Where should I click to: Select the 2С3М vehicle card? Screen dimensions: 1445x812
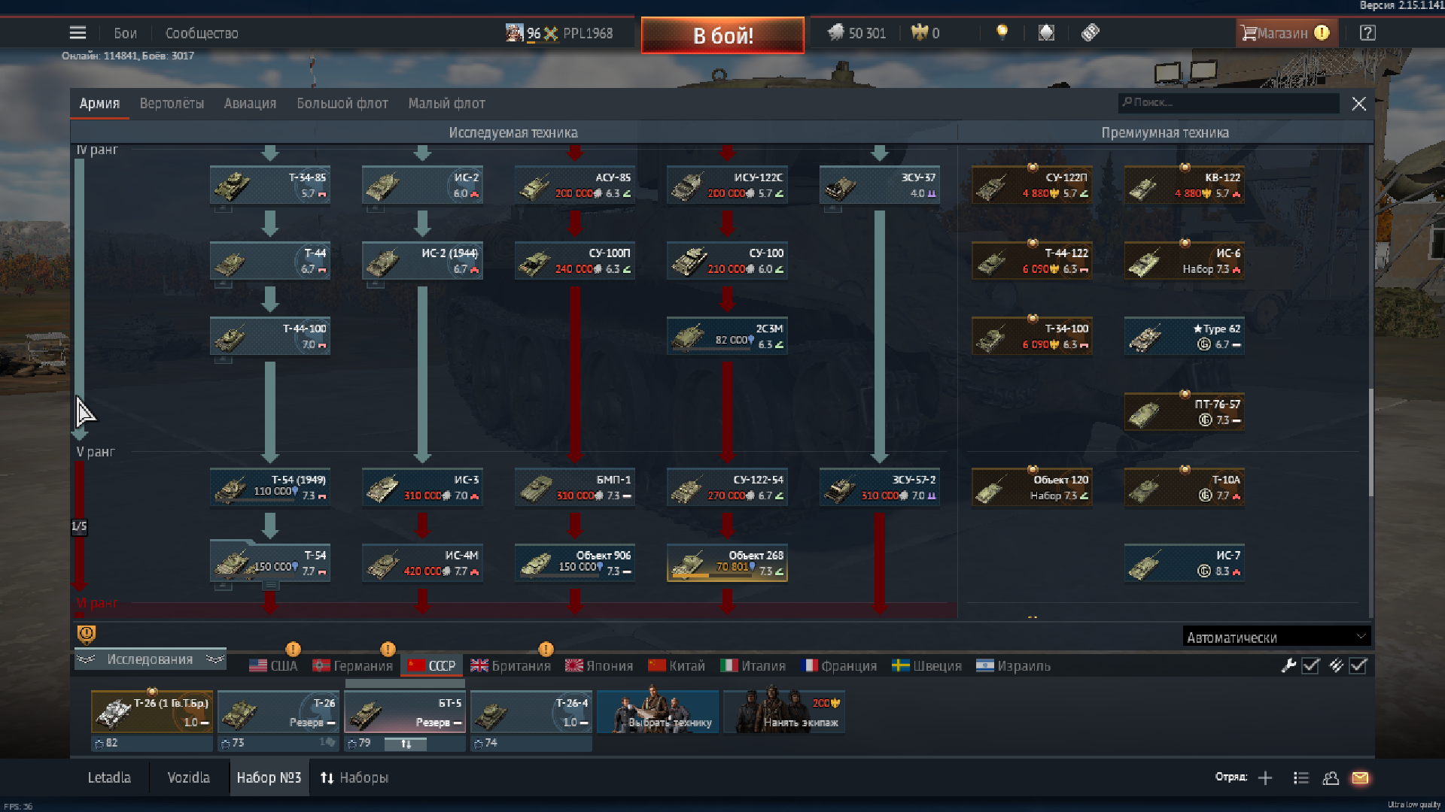(727, 336)
